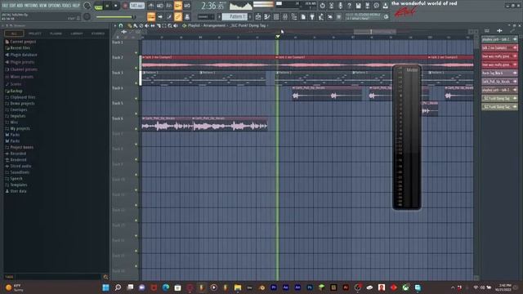
Task: Expand the Recorded browser folder
Action: (16, 154)
